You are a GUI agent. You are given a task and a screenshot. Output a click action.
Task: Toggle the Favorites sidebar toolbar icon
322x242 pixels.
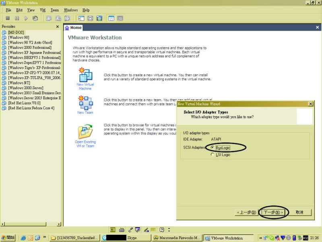point(81,18)
